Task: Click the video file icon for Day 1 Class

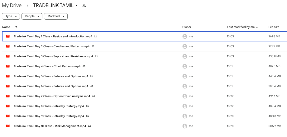Action: coord(8,36)
